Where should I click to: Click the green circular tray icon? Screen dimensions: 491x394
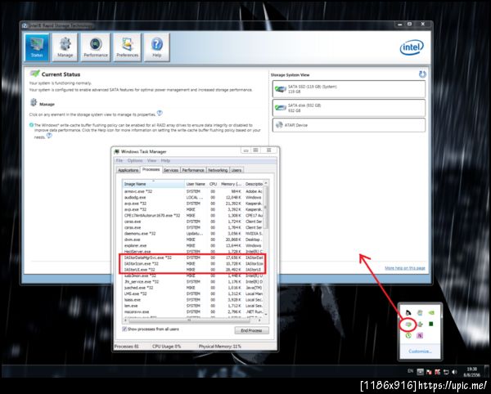point(408,335)
